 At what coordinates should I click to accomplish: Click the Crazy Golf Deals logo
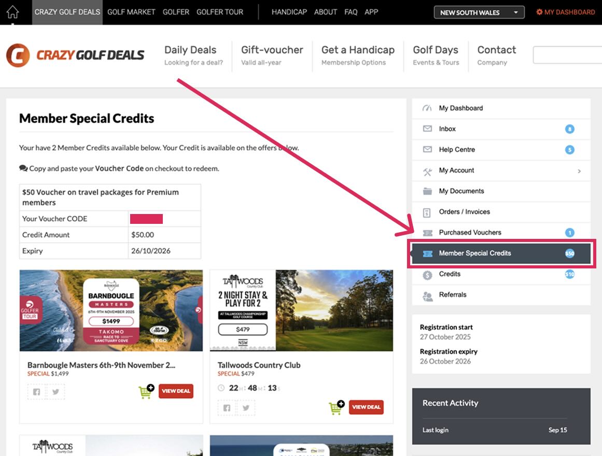(x=75, y=55)
